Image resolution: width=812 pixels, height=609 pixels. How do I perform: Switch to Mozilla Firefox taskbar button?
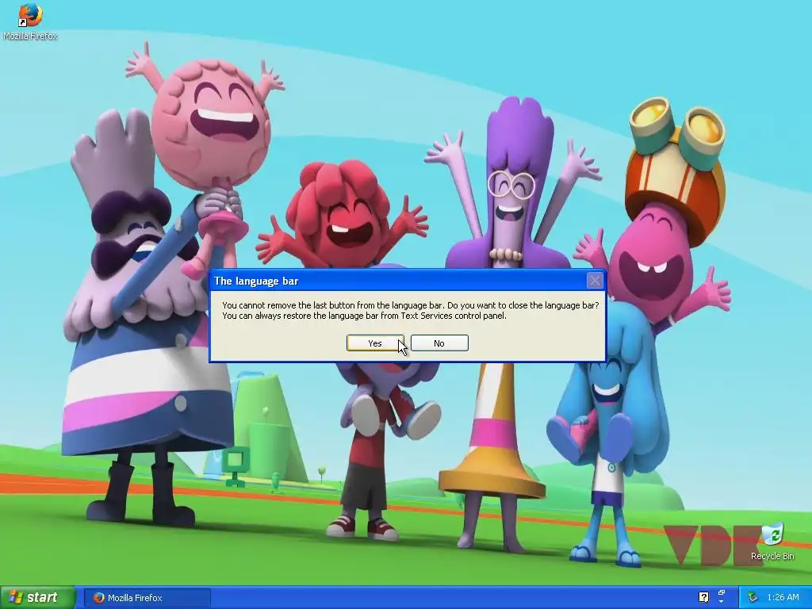point(147,598)
